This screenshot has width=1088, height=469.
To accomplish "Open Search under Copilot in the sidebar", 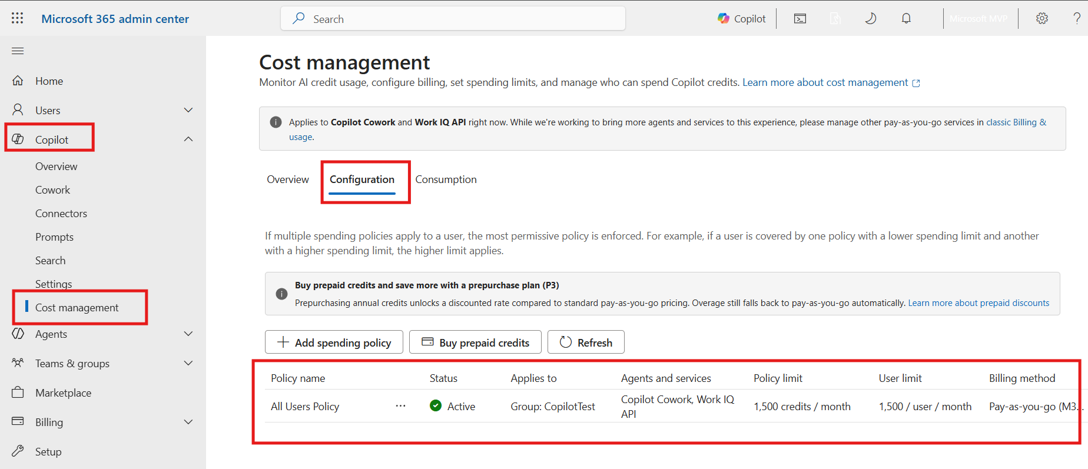I will [51, 261].
